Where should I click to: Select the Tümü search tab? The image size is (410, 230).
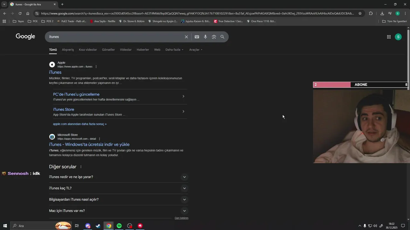pos(53,50)
